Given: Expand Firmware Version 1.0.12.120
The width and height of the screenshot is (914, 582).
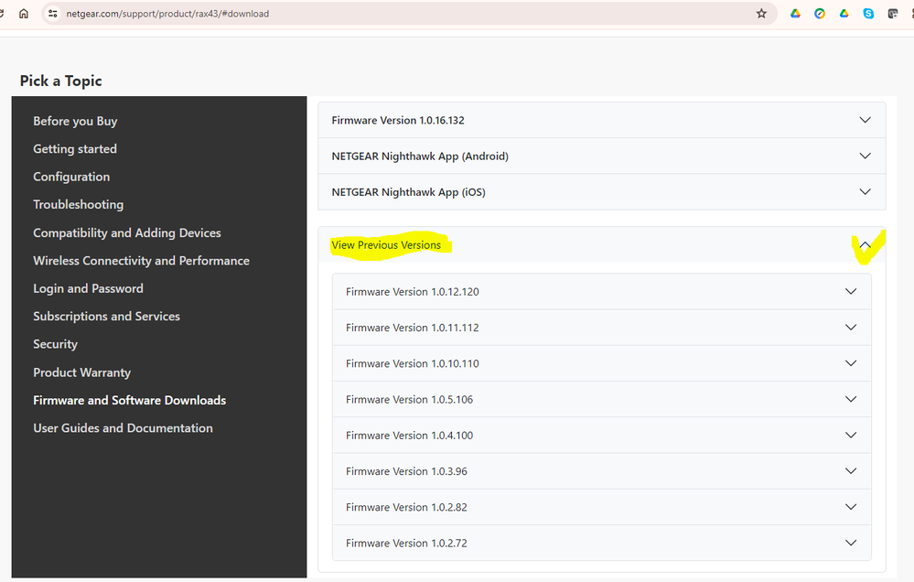Looking at the screenshot, I should (602, 292).
